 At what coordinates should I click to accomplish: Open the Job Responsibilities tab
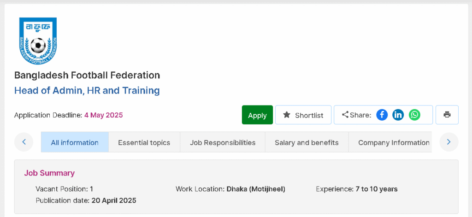tap(223, 142)
